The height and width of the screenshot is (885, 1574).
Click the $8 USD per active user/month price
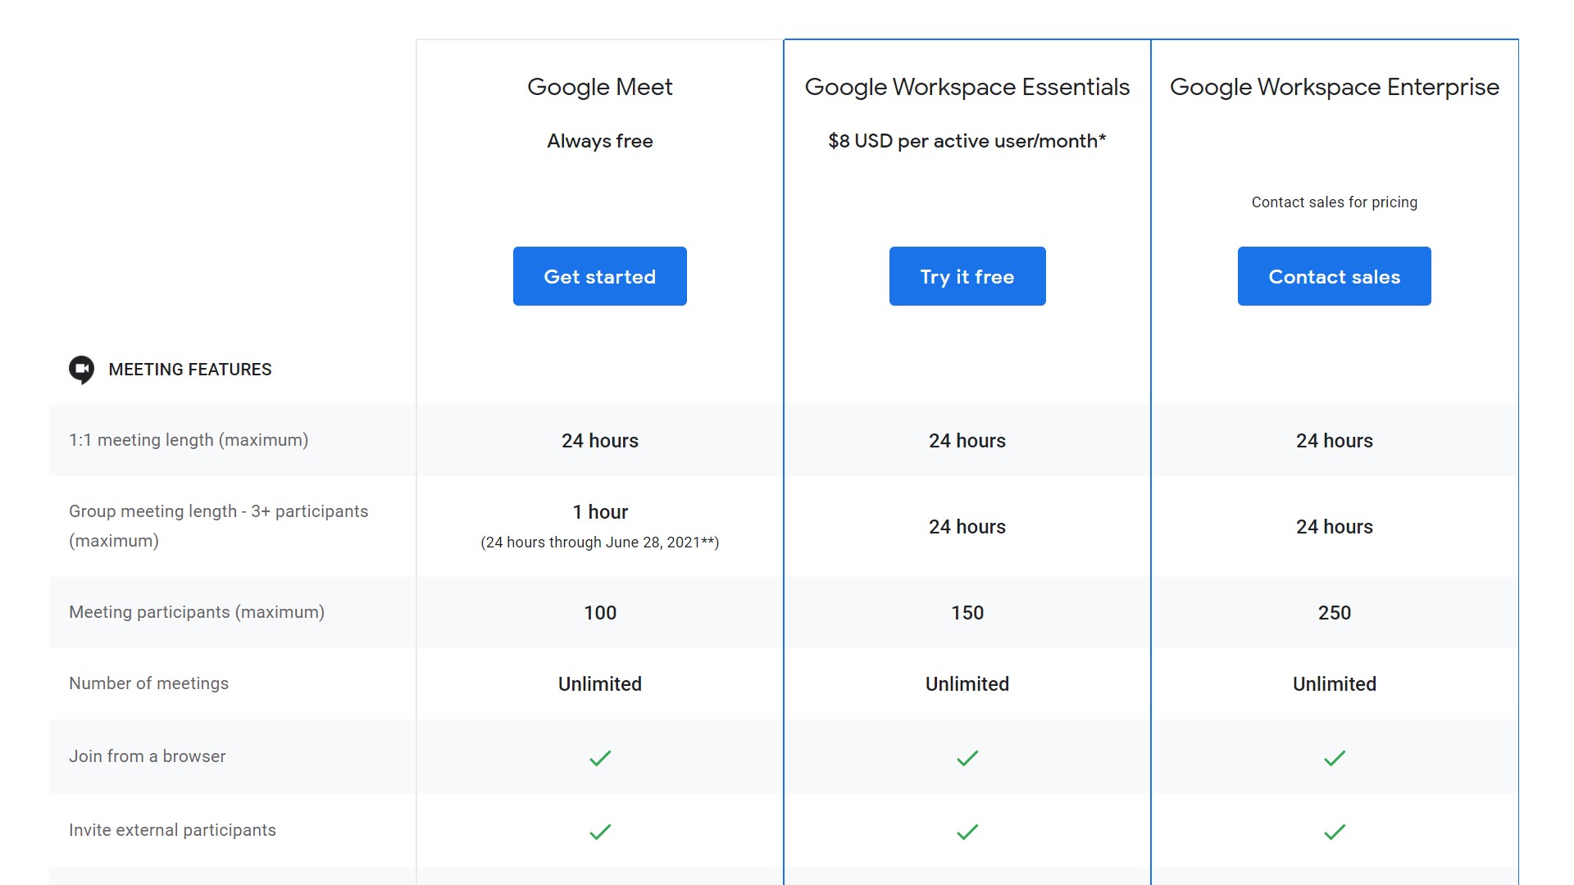pyautogui.click(x=967, y=141)
